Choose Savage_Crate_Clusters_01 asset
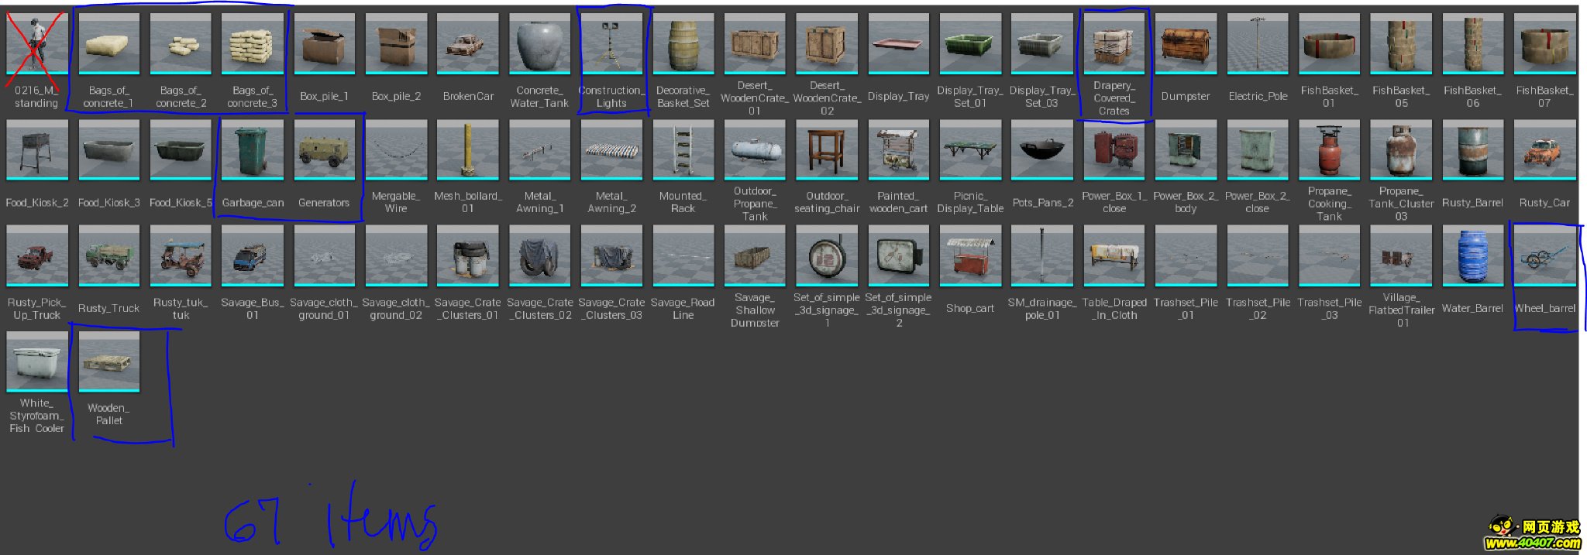The width and height of the screenshot is (1587, 555). coord(468,255)
